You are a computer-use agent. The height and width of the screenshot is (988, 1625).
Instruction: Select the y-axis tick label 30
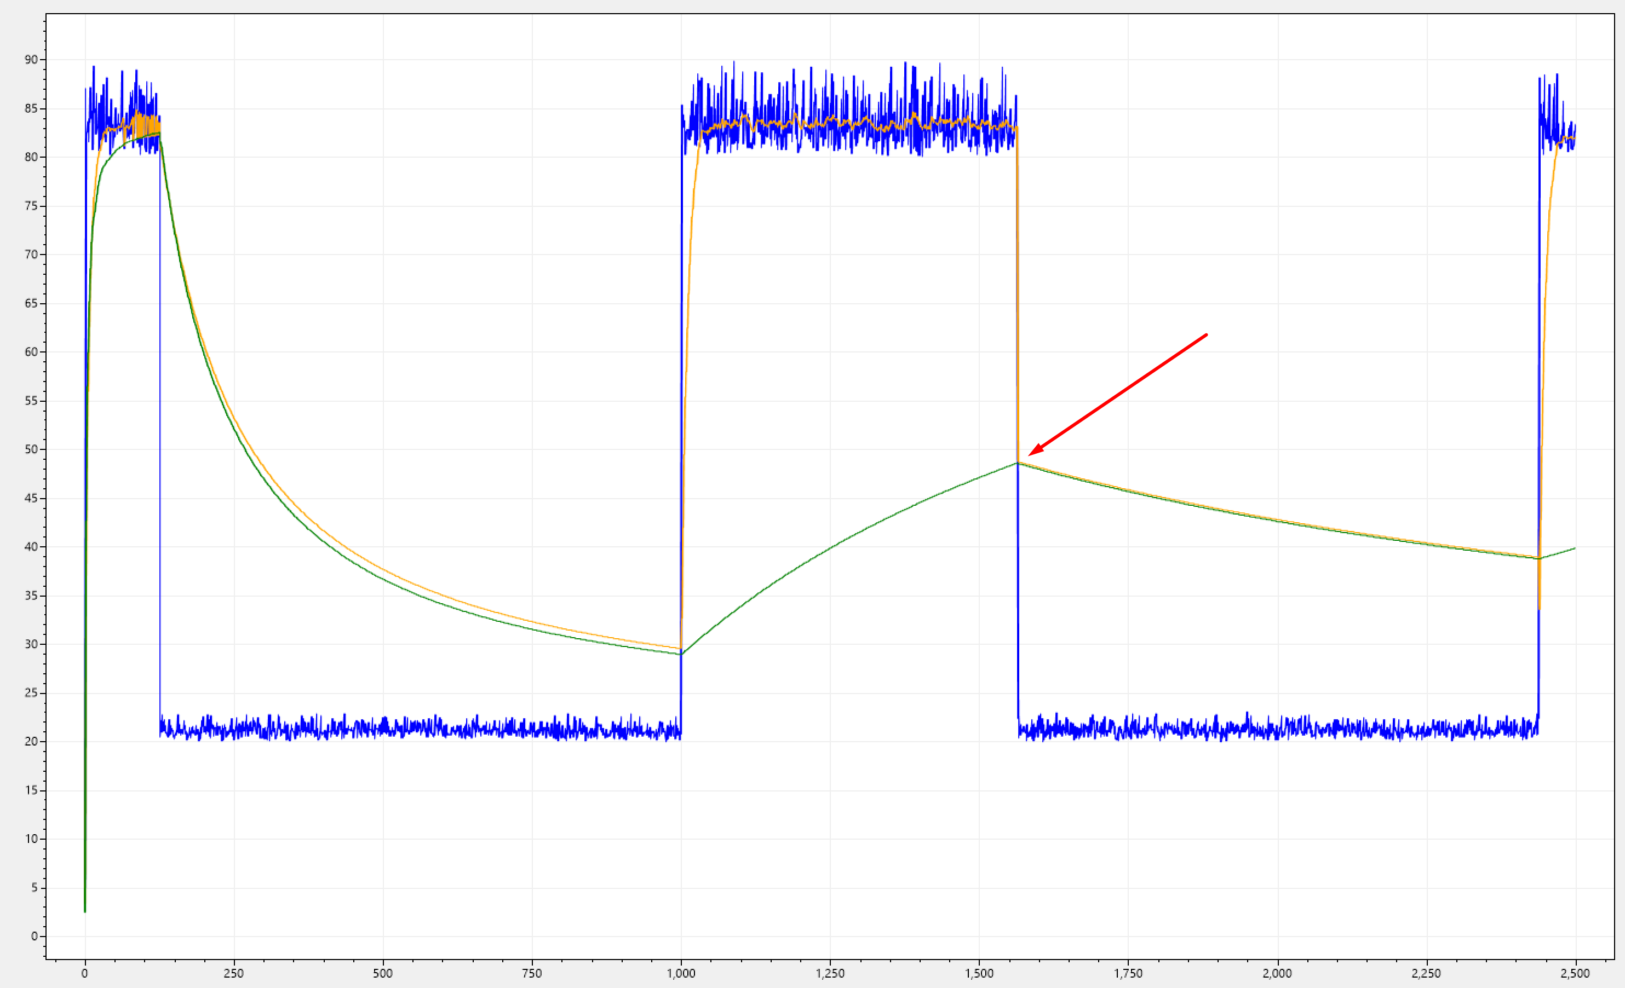(31, 644)
